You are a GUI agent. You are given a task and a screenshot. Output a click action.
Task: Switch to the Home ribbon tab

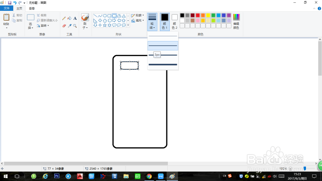[19, 8]
